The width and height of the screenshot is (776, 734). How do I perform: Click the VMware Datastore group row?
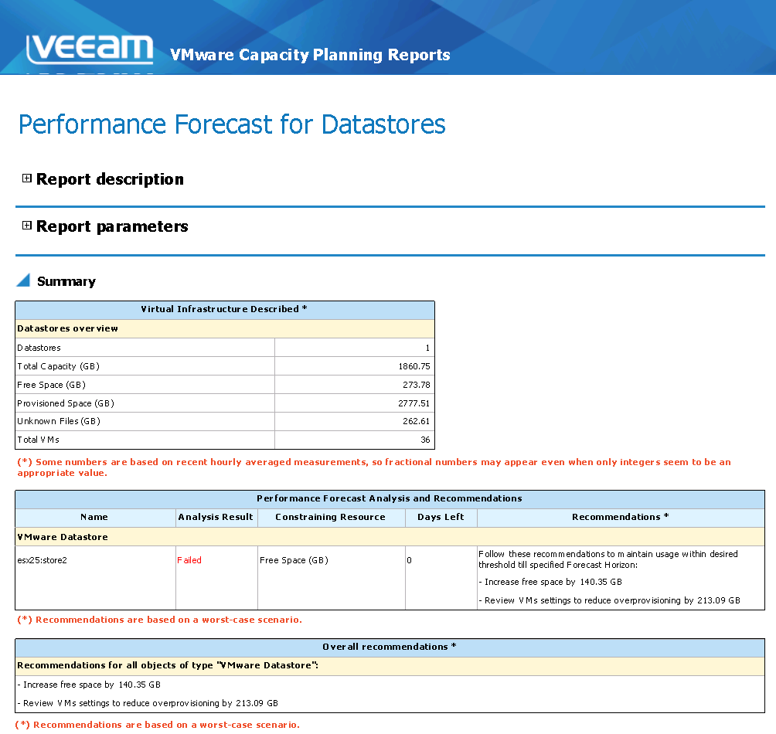[x=390, y=537]
